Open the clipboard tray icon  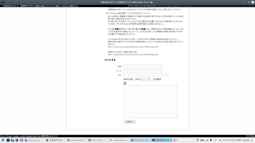[x=198, y=140]
